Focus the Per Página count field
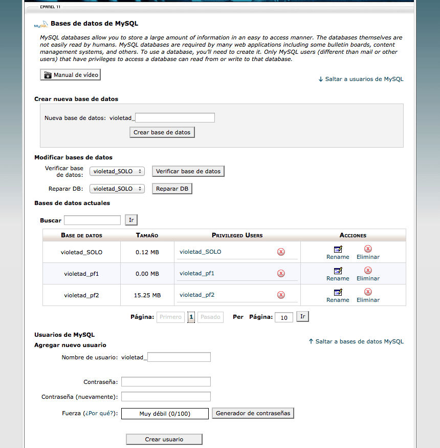The image size is (440, 448). 284,317
